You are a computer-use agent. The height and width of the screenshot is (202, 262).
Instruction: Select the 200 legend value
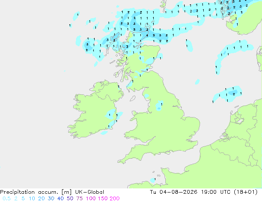click(114, 199)
